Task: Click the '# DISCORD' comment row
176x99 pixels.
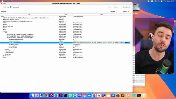Action: pos(18,21)
